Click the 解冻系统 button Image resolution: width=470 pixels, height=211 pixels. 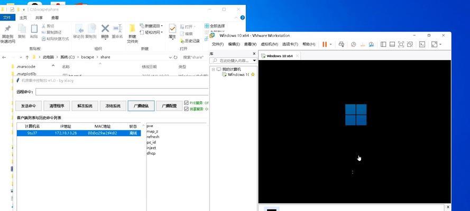click(85, 106)
